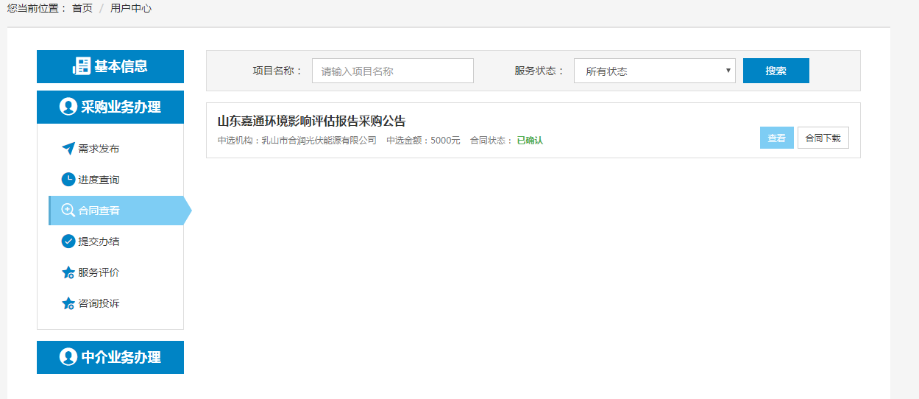The image size is (919, 399).
Task: Select the 进度查询 menu item
Action: [99, 180]
